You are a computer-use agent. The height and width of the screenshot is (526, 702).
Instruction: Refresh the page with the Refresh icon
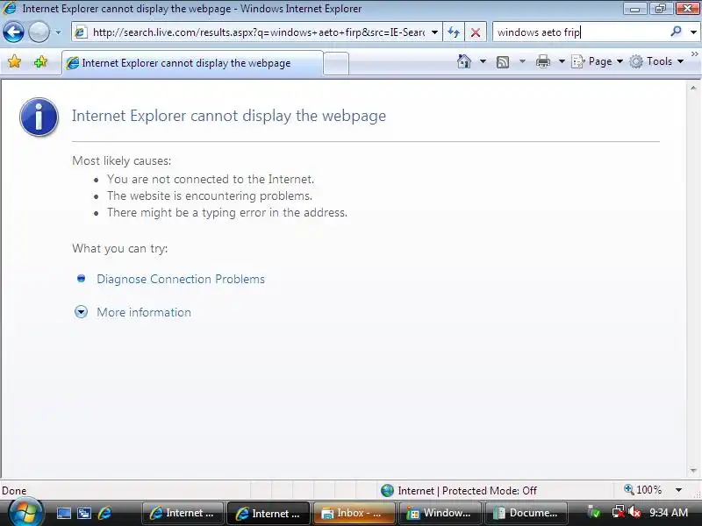tap(454, 32)
